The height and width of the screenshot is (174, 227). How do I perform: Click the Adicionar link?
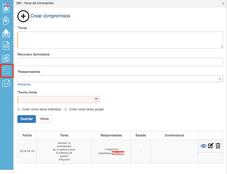point(24,84)
